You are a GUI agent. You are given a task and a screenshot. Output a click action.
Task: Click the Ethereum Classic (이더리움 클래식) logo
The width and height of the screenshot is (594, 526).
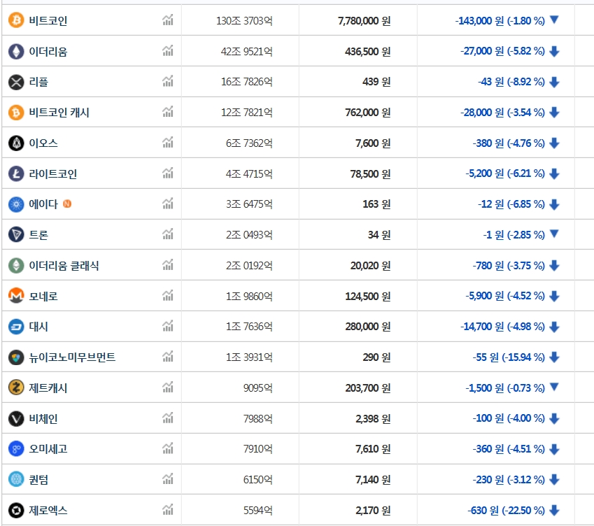tap(16, 266)
